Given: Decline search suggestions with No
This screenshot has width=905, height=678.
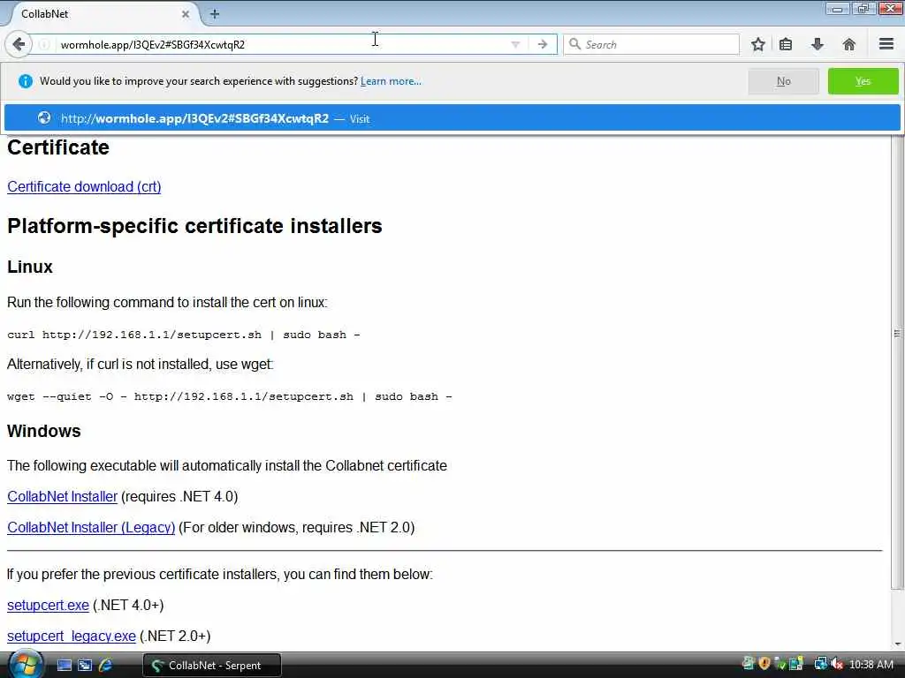Looking at the screenshot, I should [x=783, y=81].
